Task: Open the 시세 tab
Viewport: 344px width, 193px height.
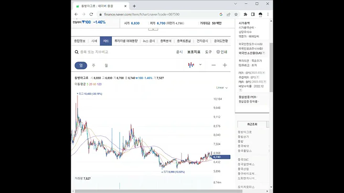Action: [x=94, y=41]
